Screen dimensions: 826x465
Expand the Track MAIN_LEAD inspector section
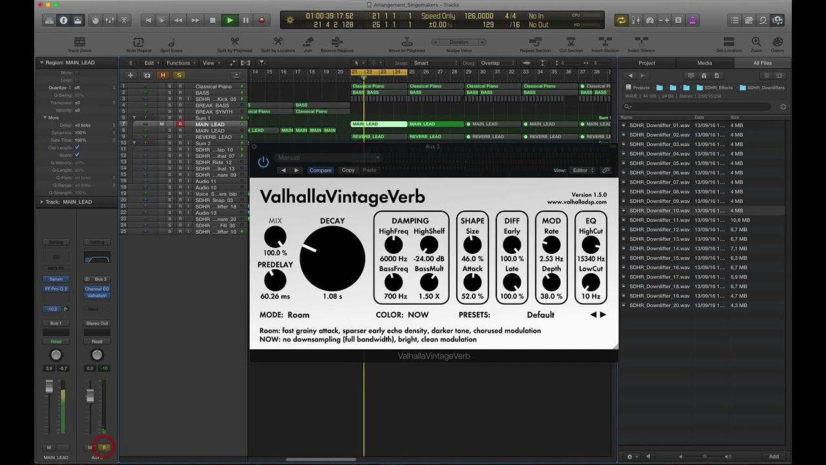pos(41,201)
